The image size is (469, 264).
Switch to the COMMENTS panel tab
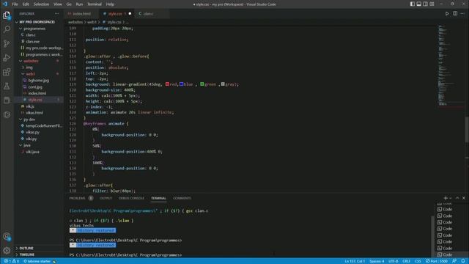182,198
